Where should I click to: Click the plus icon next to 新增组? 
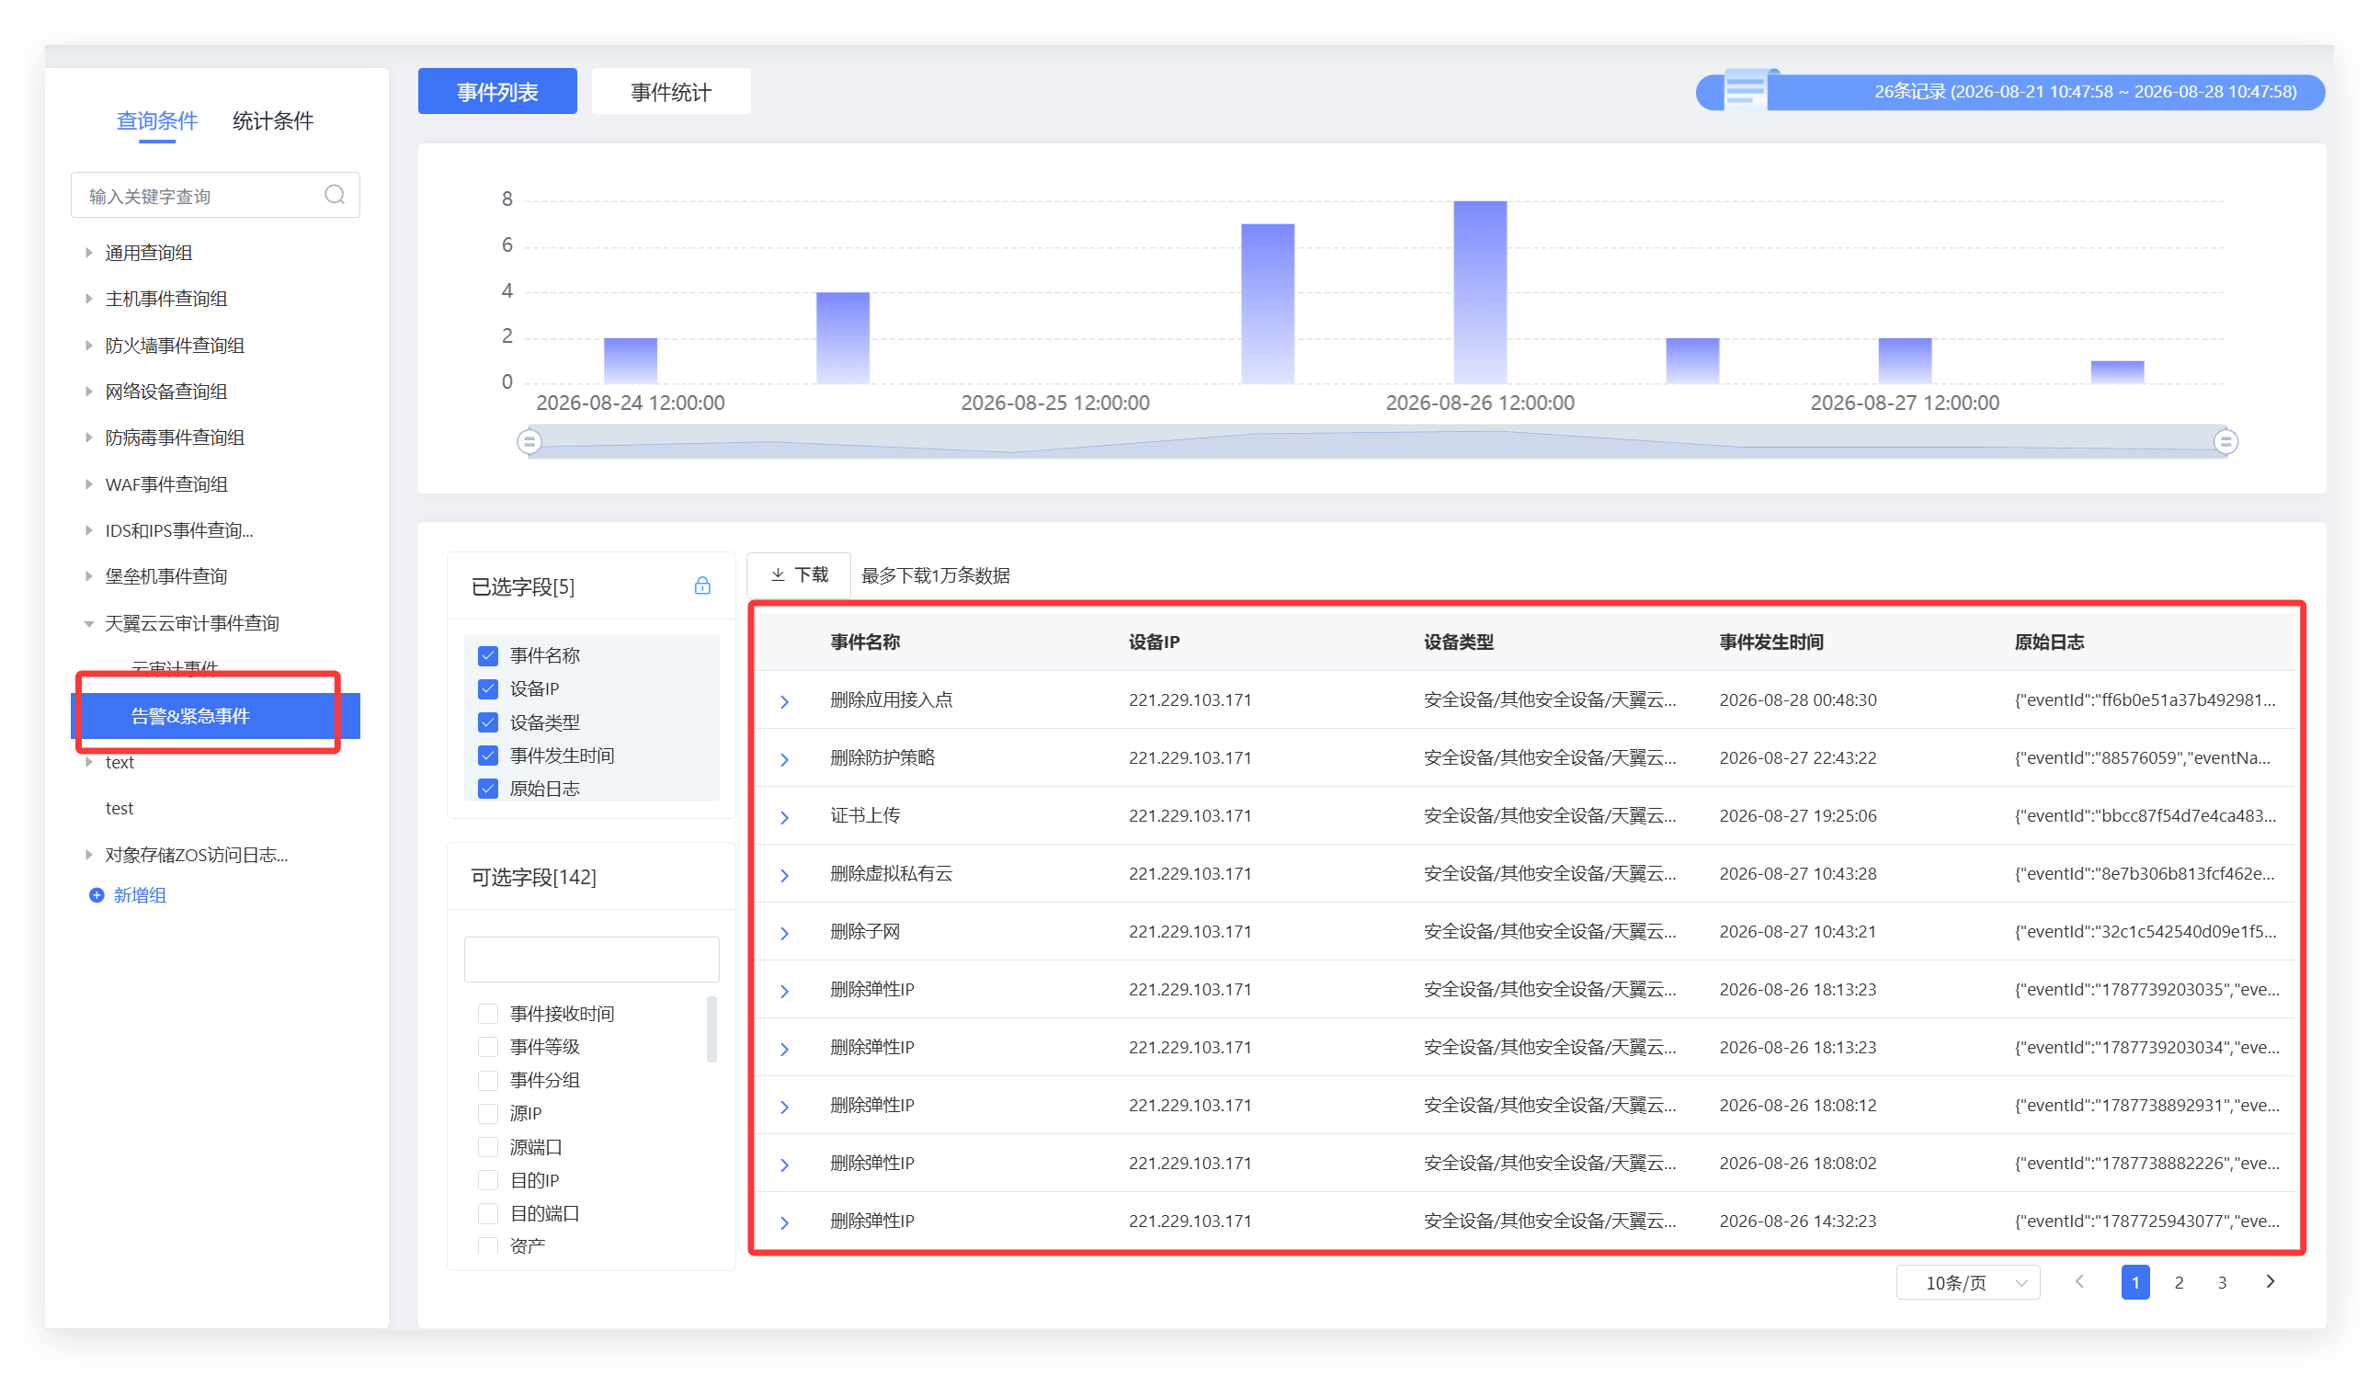point(97,894)
